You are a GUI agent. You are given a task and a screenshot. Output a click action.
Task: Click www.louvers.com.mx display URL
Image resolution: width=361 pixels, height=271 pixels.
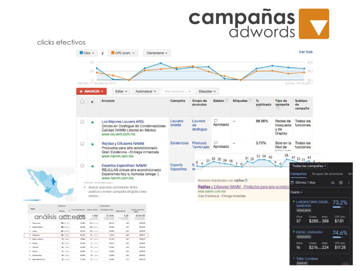pos(118,134)
